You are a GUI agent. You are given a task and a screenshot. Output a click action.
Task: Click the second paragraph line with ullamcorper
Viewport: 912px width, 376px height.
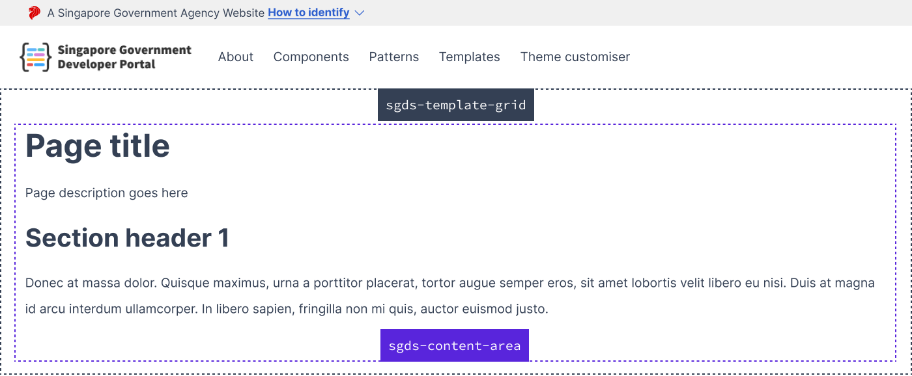tap(287, 309)
